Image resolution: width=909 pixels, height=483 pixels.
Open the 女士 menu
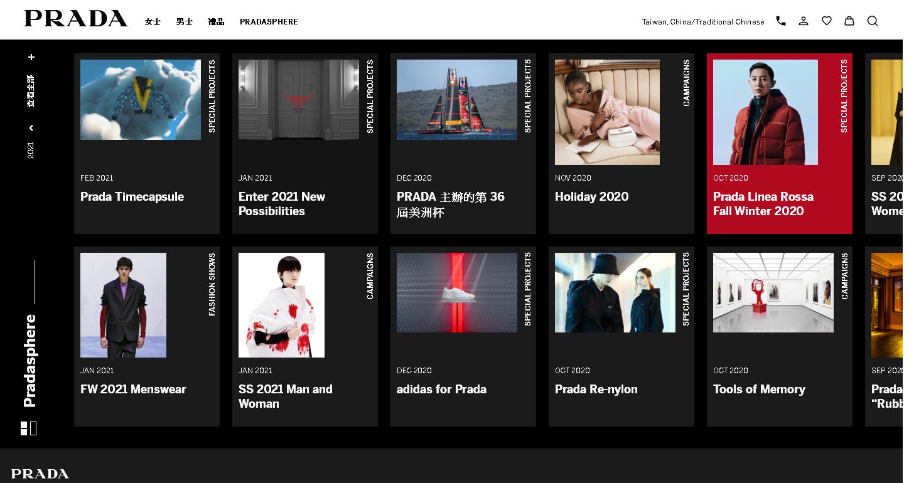[153, 21]
